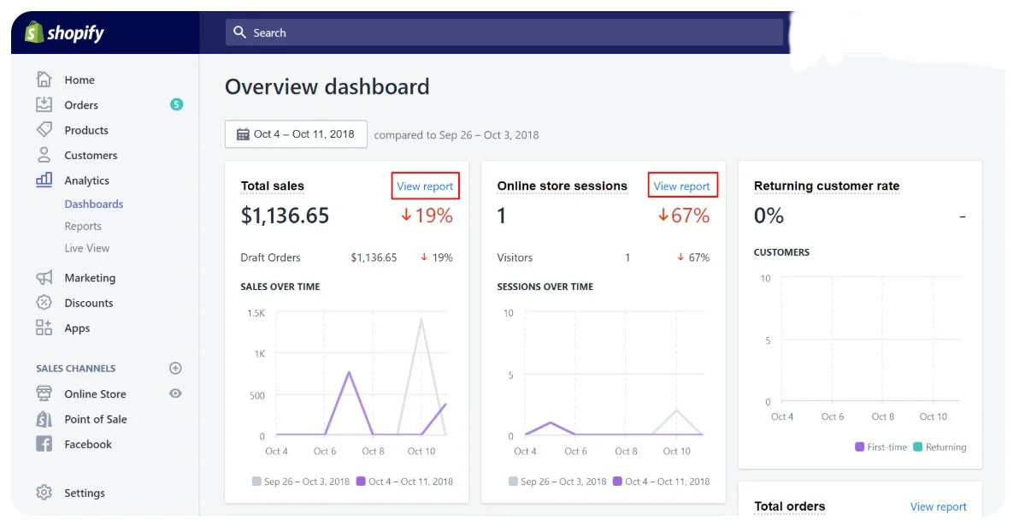Expand the Analytics menu section

(x=86, y=180)
